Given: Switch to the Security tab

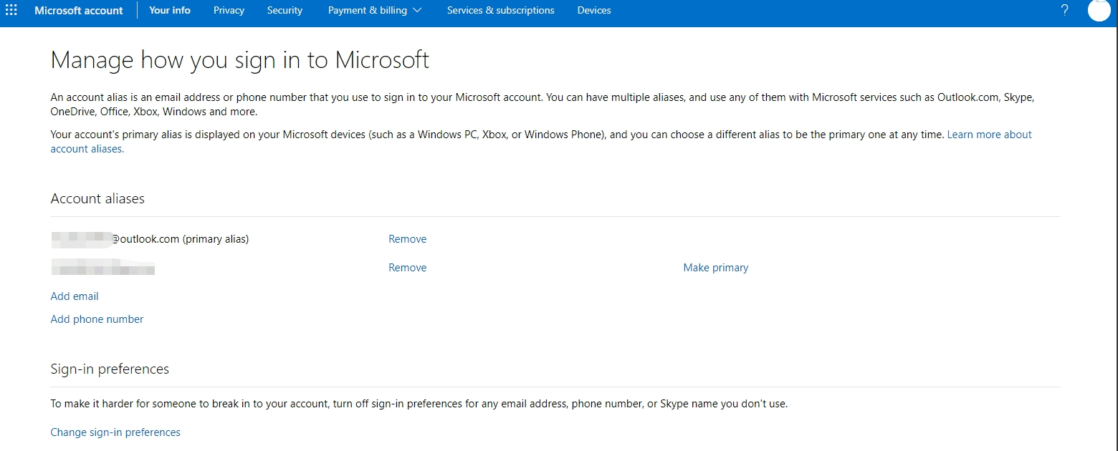Looking at the screenshot, I should (285, 10).
